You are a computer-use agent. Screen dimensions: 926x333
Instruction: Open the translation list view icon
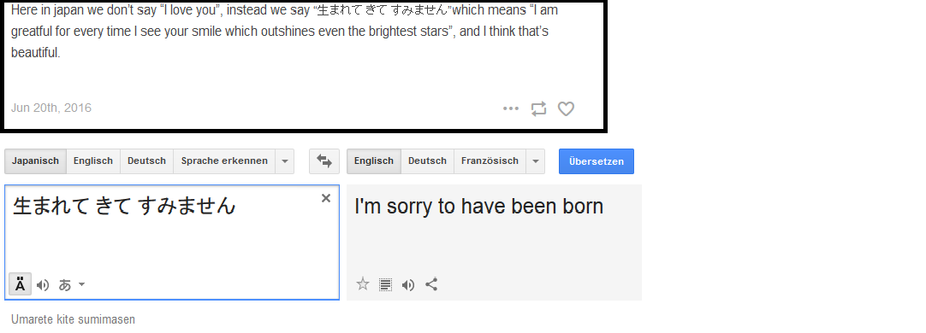385,285
